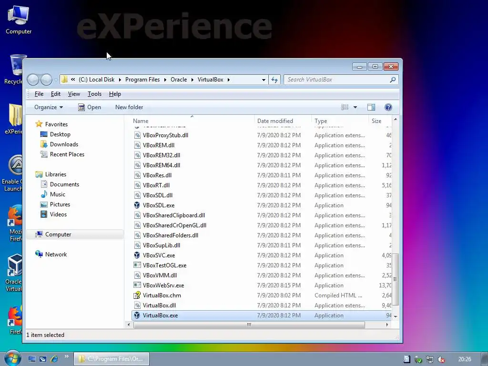This screenshot has width=488, height=366.
Task: Sort files by the Type column
Action: pos(339,121)
